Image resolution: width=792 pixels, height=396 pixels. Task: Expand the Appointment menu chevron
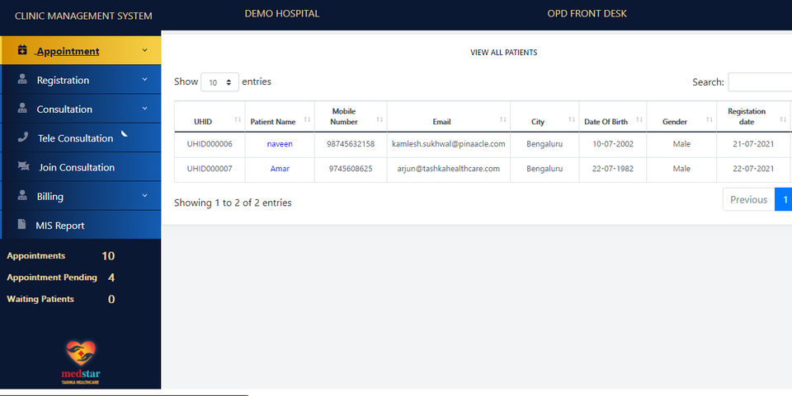click(145, 50)
